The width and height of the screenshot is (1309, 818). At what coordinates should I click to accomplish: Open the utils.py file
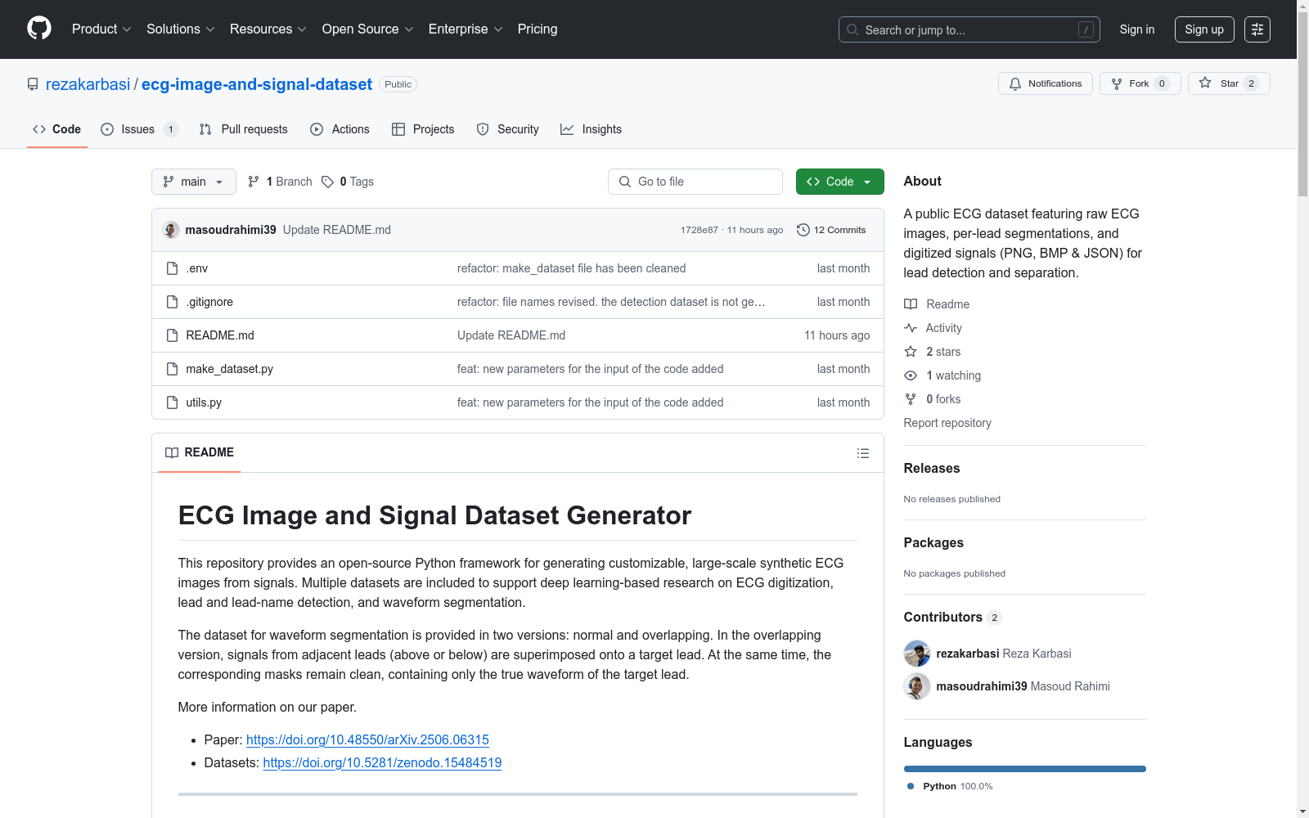(204, 402)
